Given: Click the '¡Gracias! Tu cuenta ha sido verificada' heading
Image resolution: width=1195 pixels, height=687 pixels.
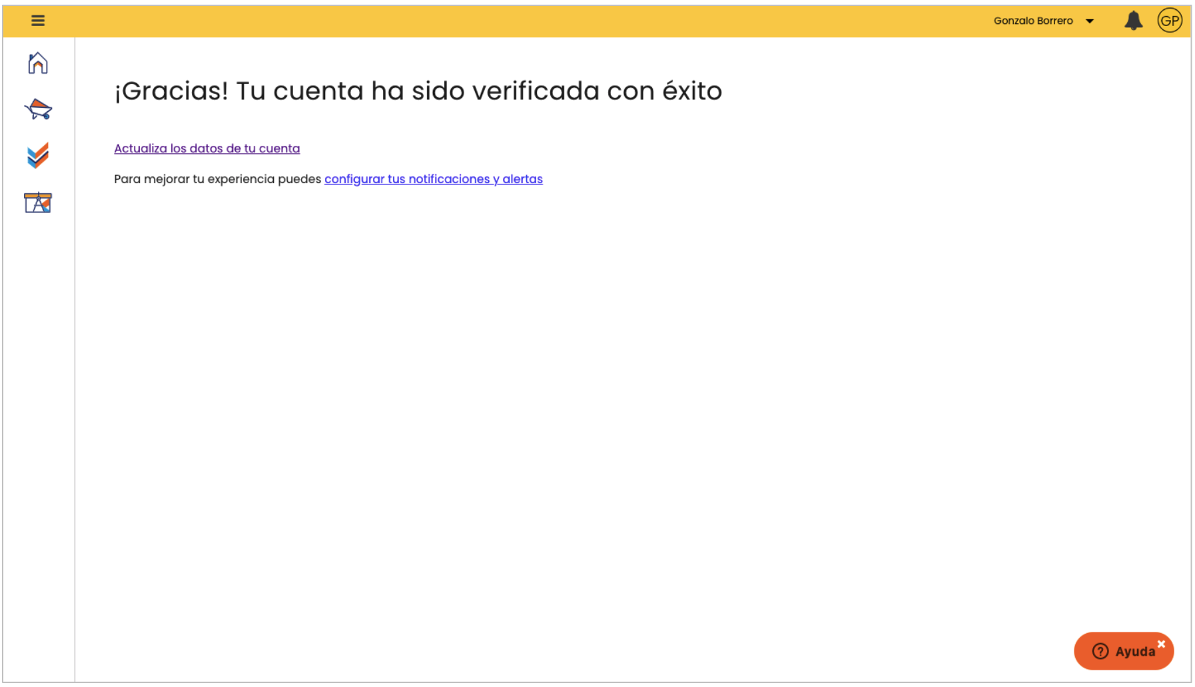Looking at the screenshot, I should coord(418,91).
